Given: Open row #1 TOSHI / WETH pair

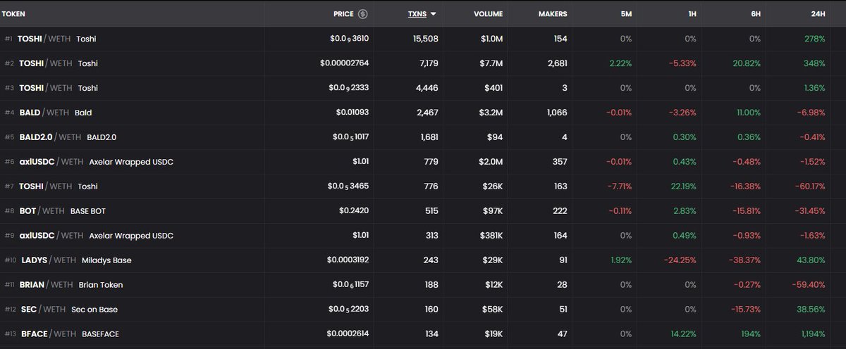Looking at the screenshot, I should (423, 39).
